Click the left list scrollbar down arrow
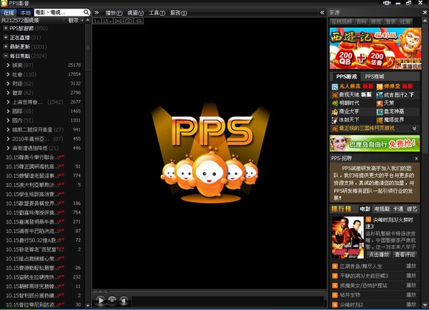Viewport: 429px width, 310px height. point(87,305)
